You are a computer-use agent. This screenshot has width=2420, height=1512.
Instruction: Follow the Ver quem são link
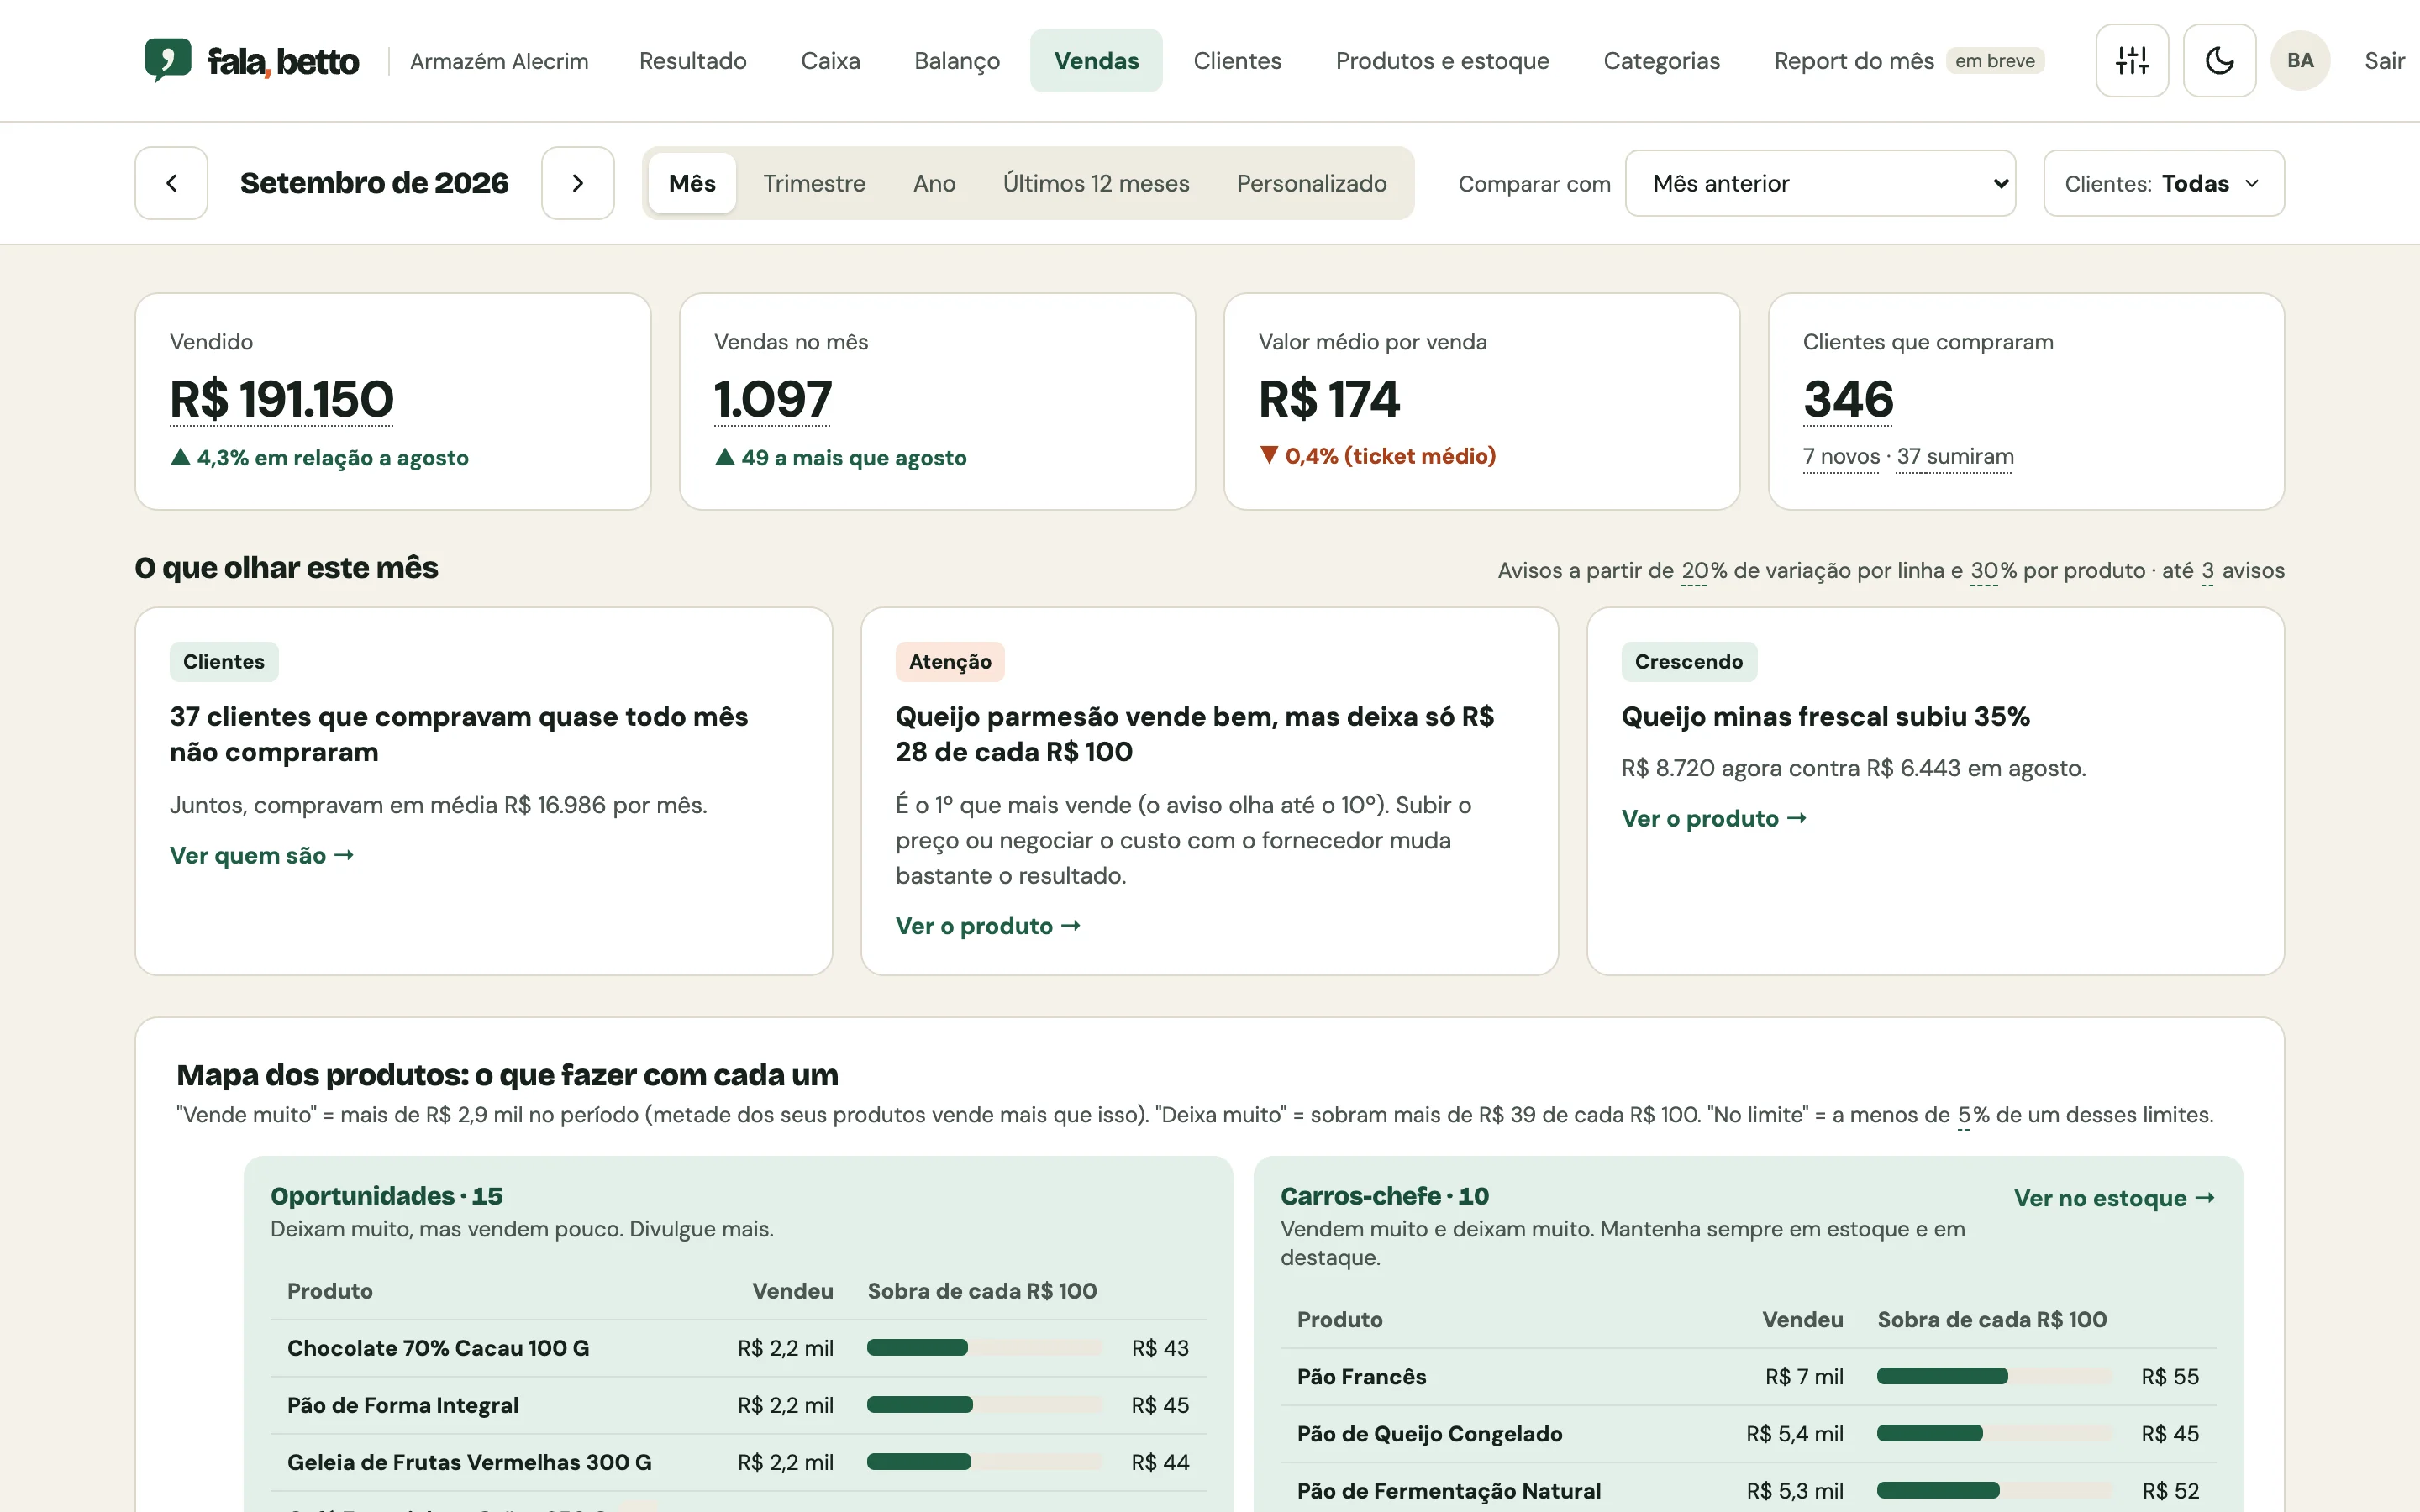(262, 855)
